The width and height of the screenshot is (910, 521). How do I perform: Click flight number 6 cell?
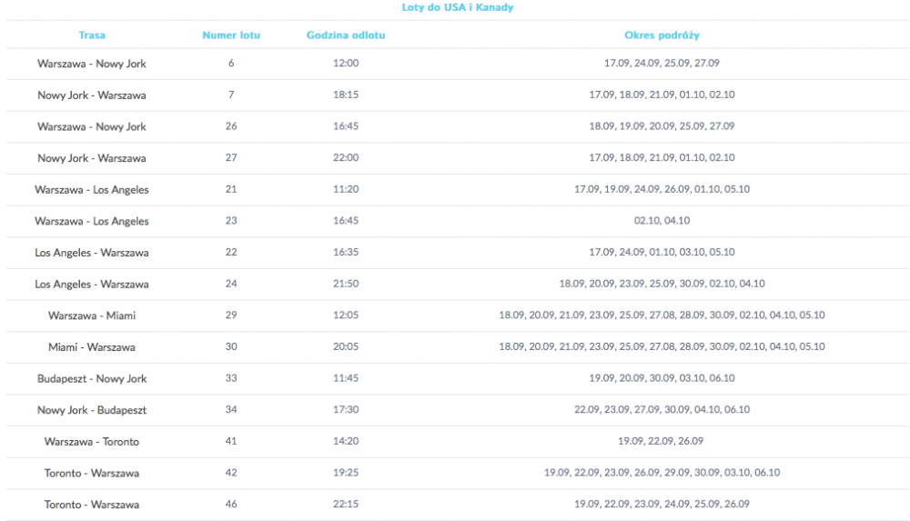coord(231,64)
